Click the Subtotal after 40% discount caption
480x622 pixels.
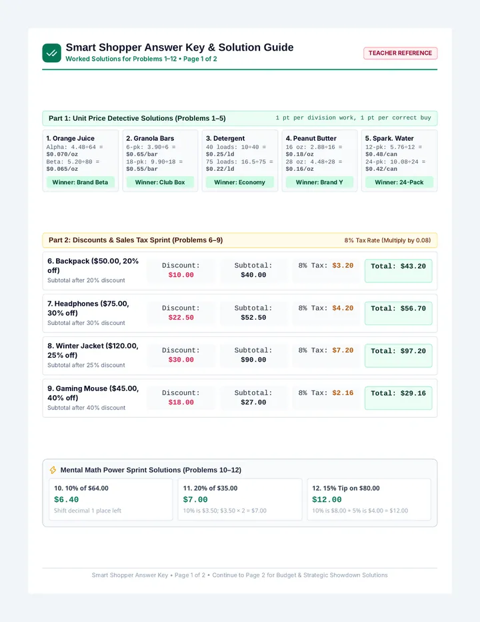click(x=87, y=408)
